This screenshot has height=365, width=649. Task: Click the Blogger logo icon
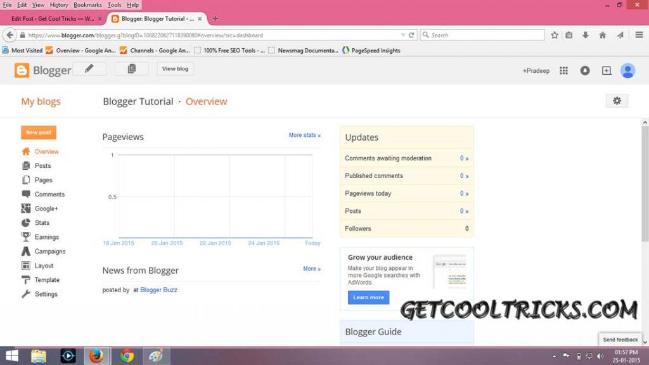tap(22, 70)
